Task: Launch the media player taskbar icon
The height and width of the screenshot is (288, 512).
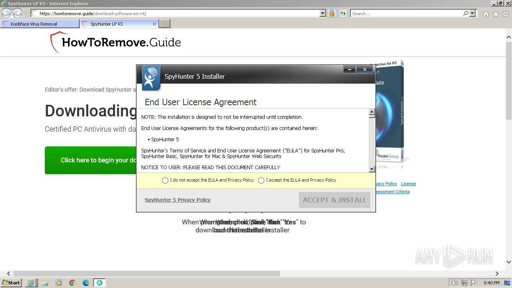Action: click(x=58, y=283)
